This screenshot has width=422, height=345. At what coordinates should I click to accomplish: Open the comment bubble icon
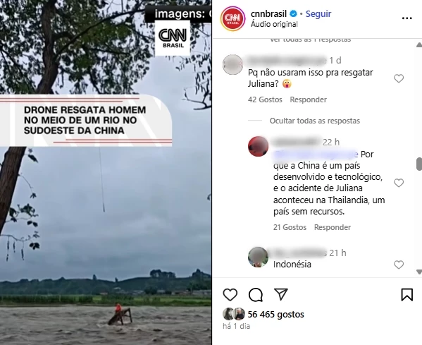(x=256, y=295)
